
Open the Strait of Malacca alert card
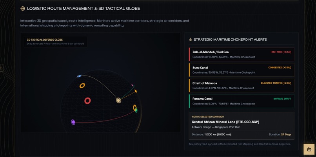(242, 85)
